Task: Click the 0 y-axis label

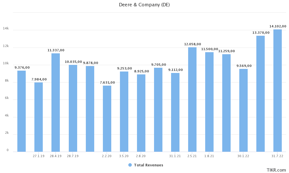Action: pyautogui.click(x=8, y=150)
